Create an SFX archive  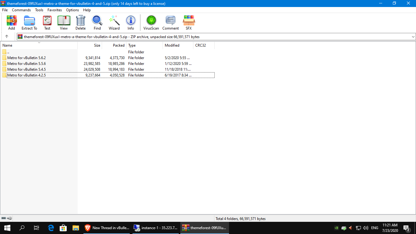pos(189,23)
